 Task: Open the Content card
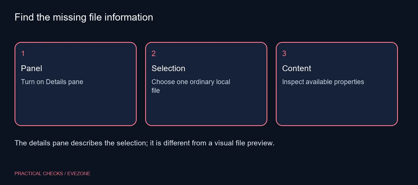(337, 84)
